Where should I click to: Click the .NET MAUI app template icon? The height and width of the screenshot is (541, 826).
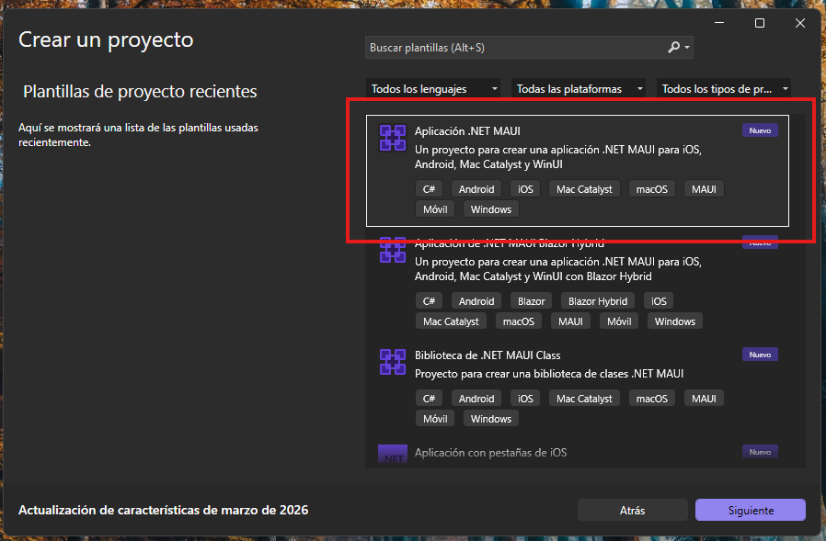pos(393,138)
